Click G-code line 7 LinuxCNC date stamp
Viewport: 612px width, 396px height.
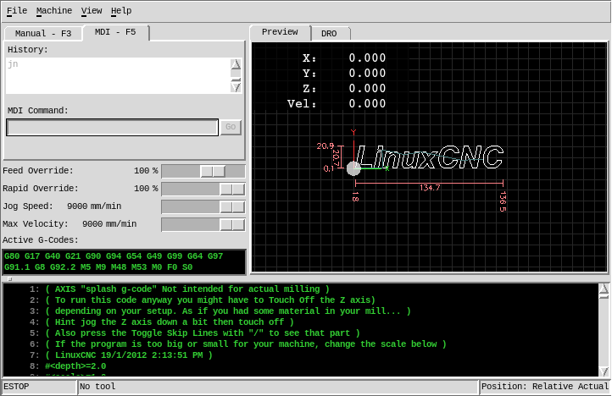pyautogui.click(x=129, y=355)
